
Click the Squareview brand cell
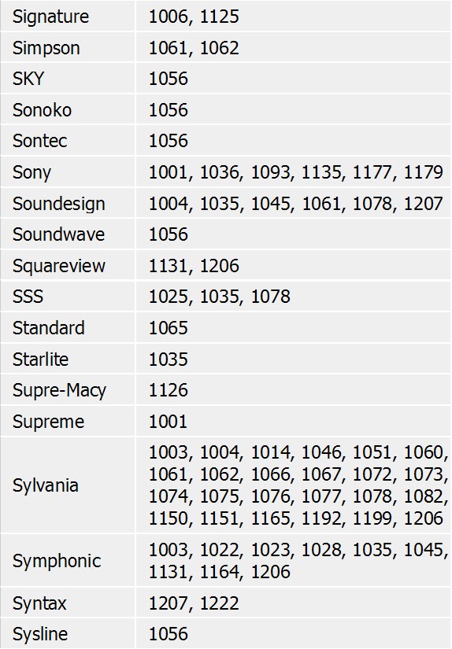[x=68, y=265]
